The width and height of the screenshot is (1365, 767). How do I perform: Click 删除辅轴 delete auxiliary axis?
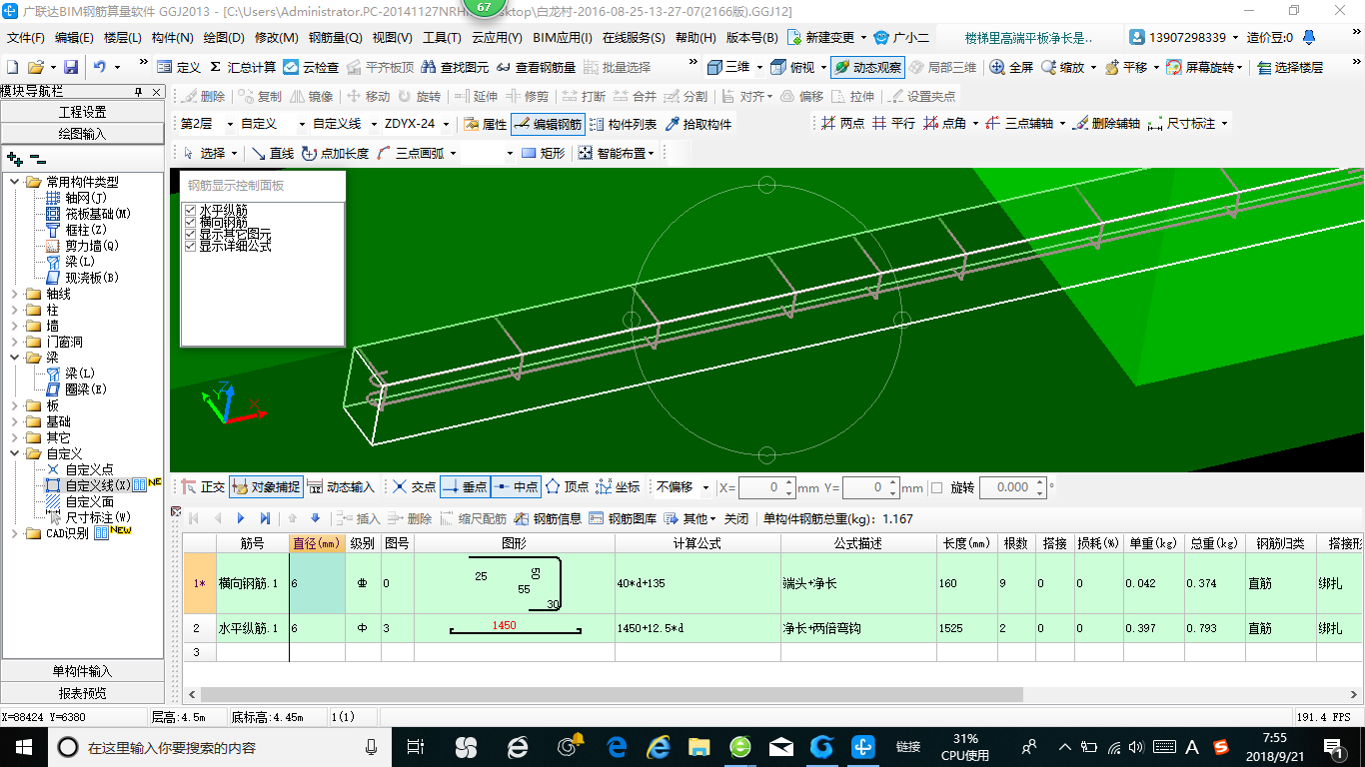1105,124
